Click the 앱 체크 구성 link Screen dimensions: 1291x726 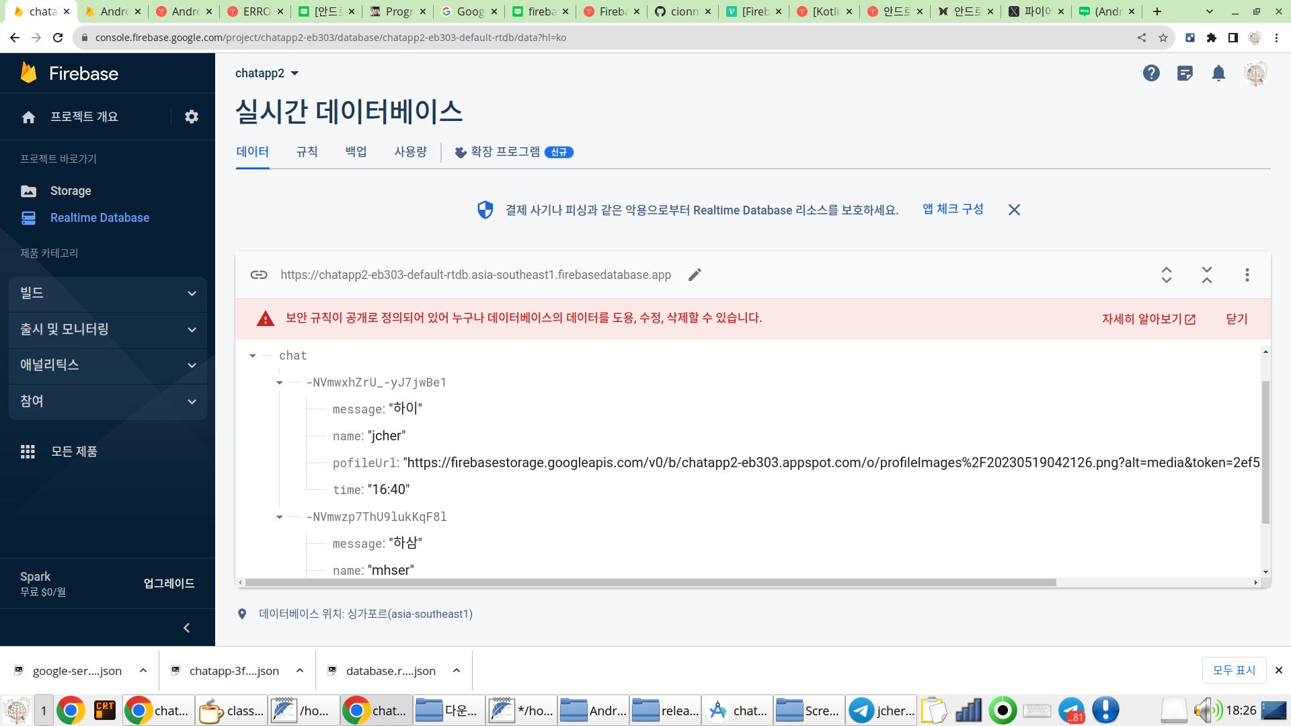(x=953, y=209)
